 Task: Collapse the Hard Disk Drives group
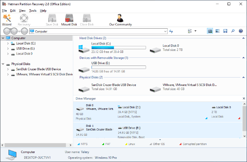[243, 38]
